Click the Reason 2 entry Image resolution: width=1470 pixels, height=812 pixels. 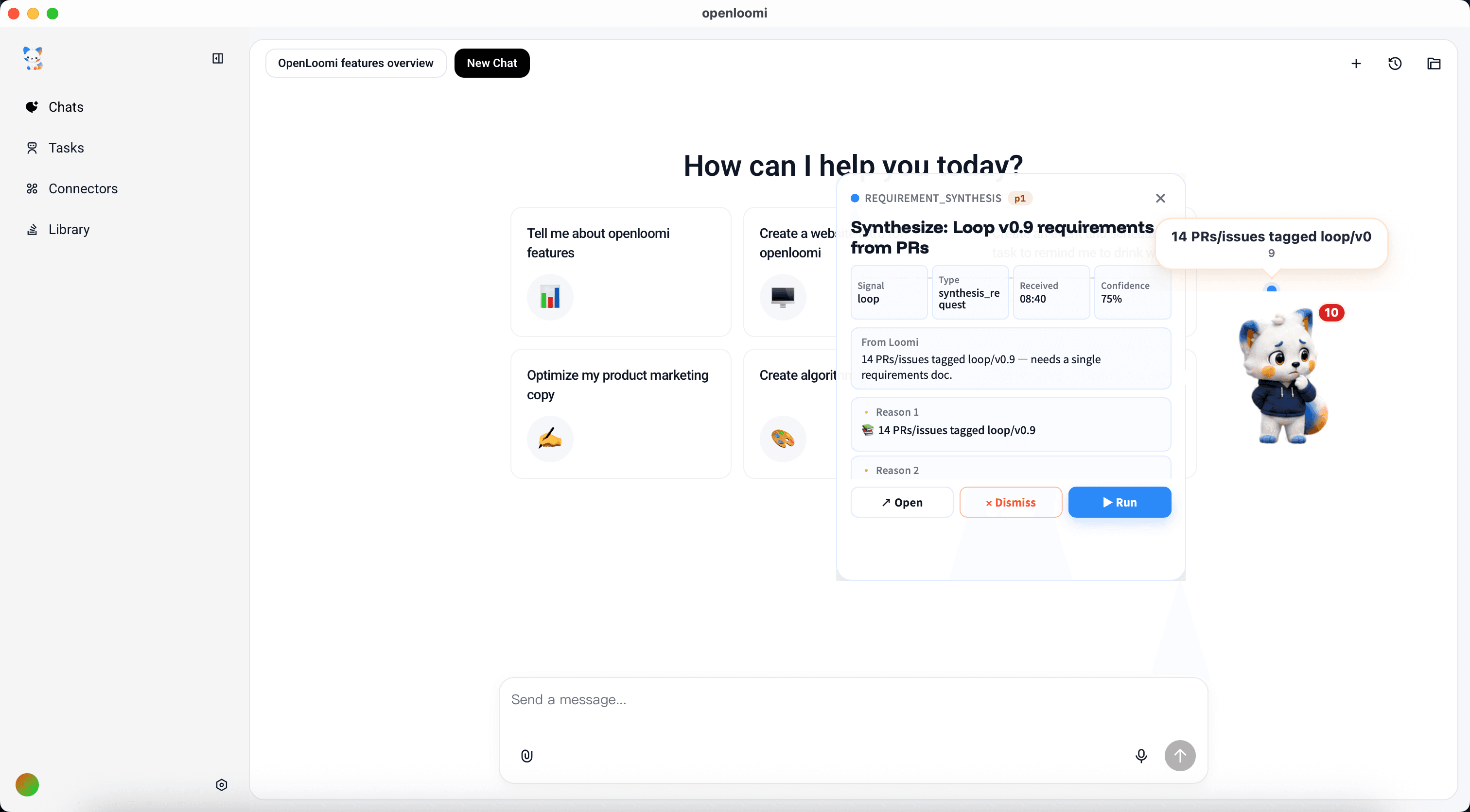[x=1011, y=469]
